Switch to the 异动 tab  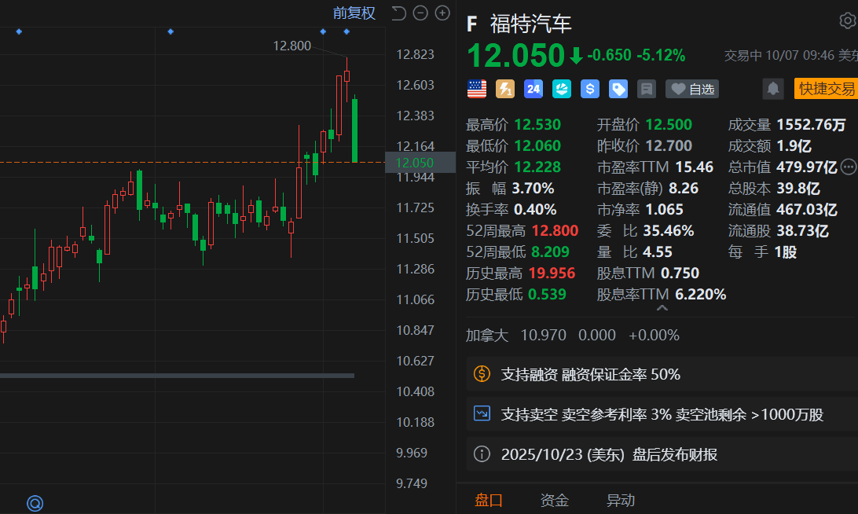point(620,500)
